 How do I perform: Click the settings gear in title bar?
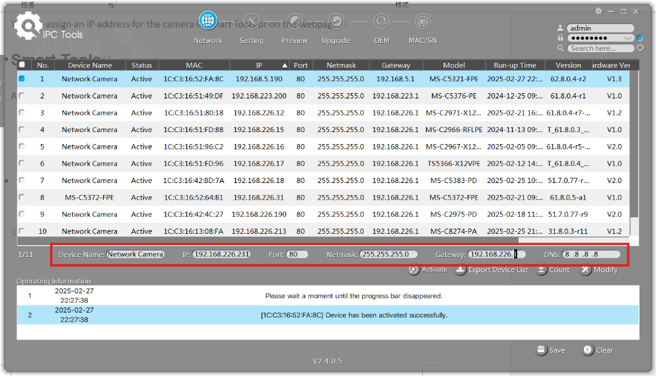[599, 11]
